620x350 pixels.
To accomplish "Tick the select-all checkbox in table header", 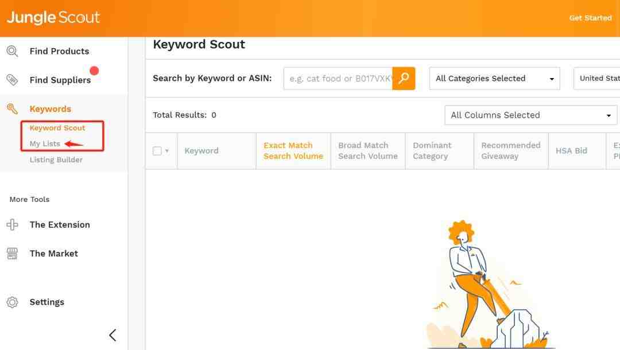I will coord(157,151).
